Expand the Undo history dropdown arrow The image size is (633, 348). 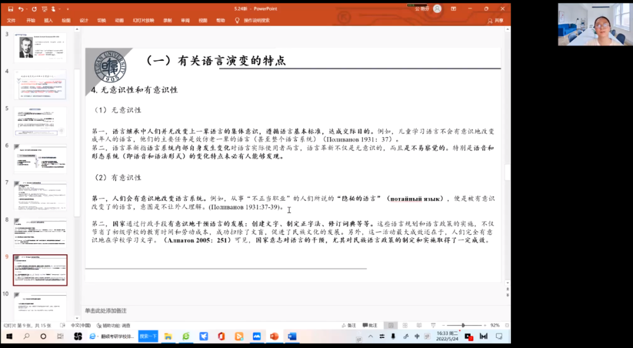(26, 8)
